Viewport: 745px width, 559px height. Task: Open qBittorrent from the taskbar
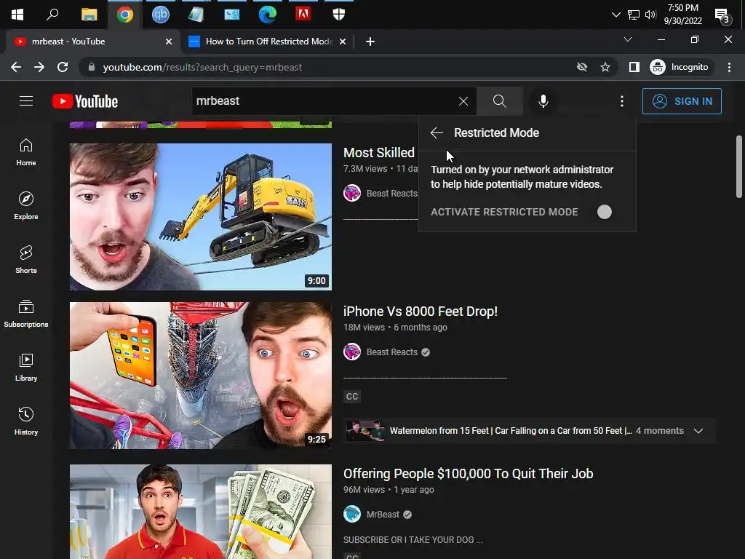tap(160, 15)
